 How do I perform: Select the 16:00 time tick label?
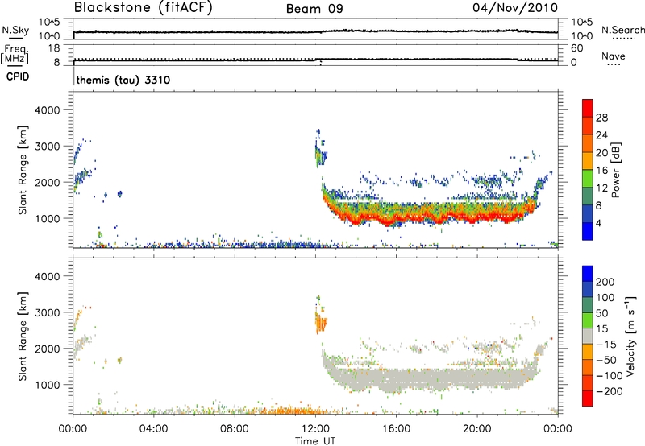(x=396, y=429)
